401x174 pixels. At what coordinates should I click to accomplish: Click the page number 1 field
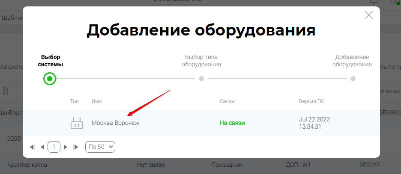tap(54, 147)
